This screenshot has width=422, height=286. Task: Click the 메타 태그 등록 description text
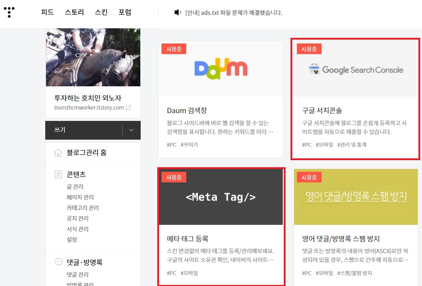click(x=221, y=255)
